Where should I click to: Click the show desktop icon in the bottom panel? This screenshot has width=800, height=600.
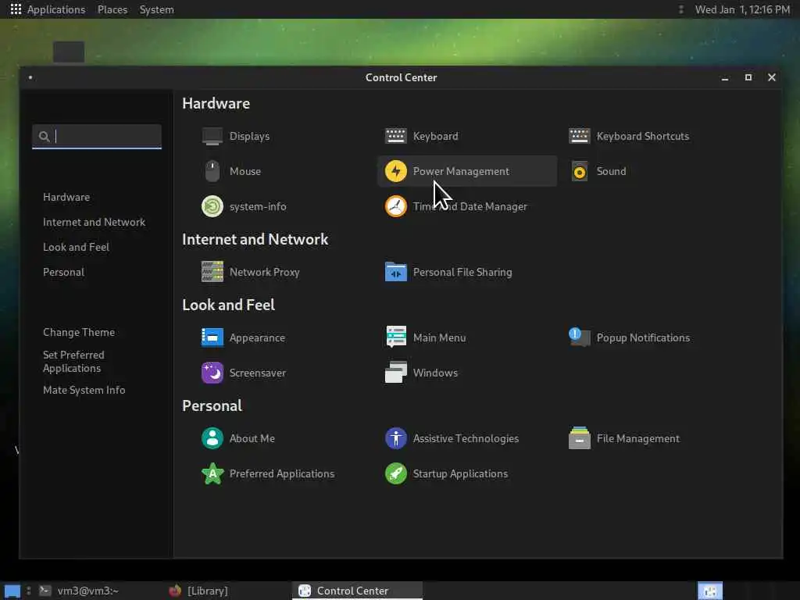click(12, 591)
